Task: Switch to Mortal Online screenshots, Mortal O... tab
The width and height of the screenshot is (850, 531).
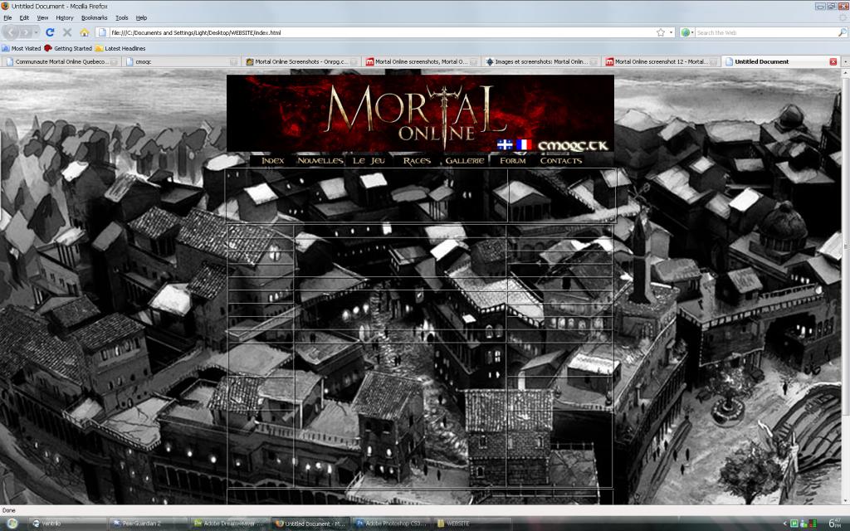Action: [x=421, y=61]
